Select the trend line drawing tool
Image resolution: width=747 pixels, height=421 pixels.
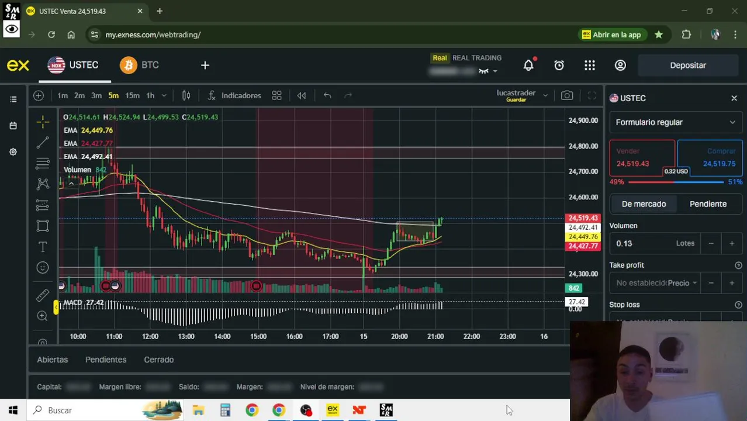tap(43, 143)
